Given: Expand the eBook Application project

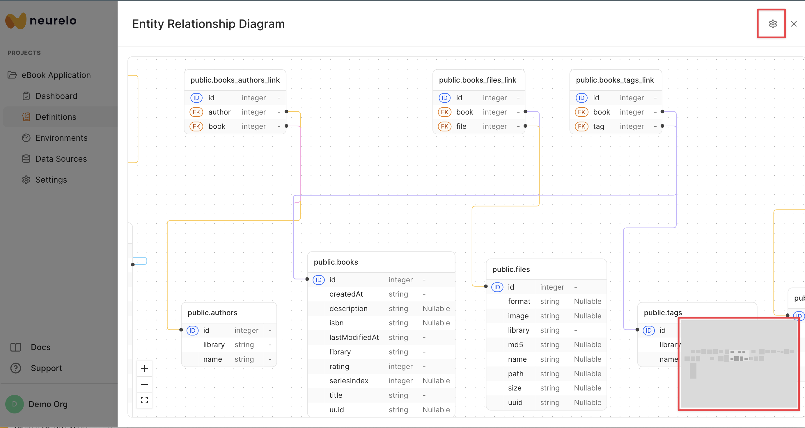Looking at the screenshot, I should click(x=56, y=75).
